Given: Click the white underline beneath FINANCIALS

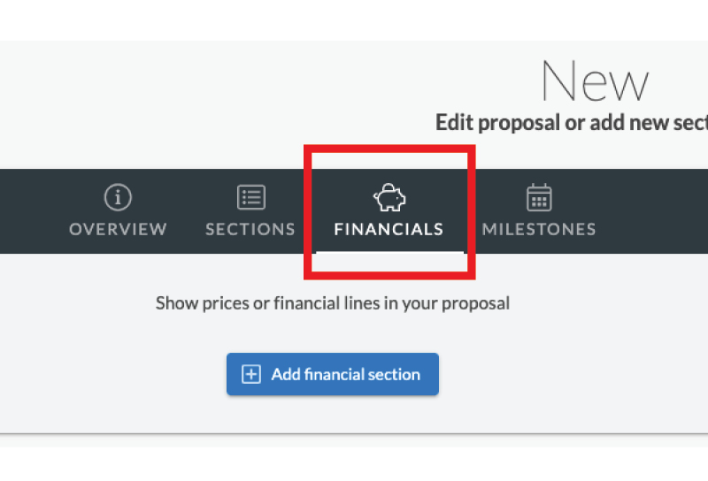Looking at the screenshot, I should click(389, 252).
